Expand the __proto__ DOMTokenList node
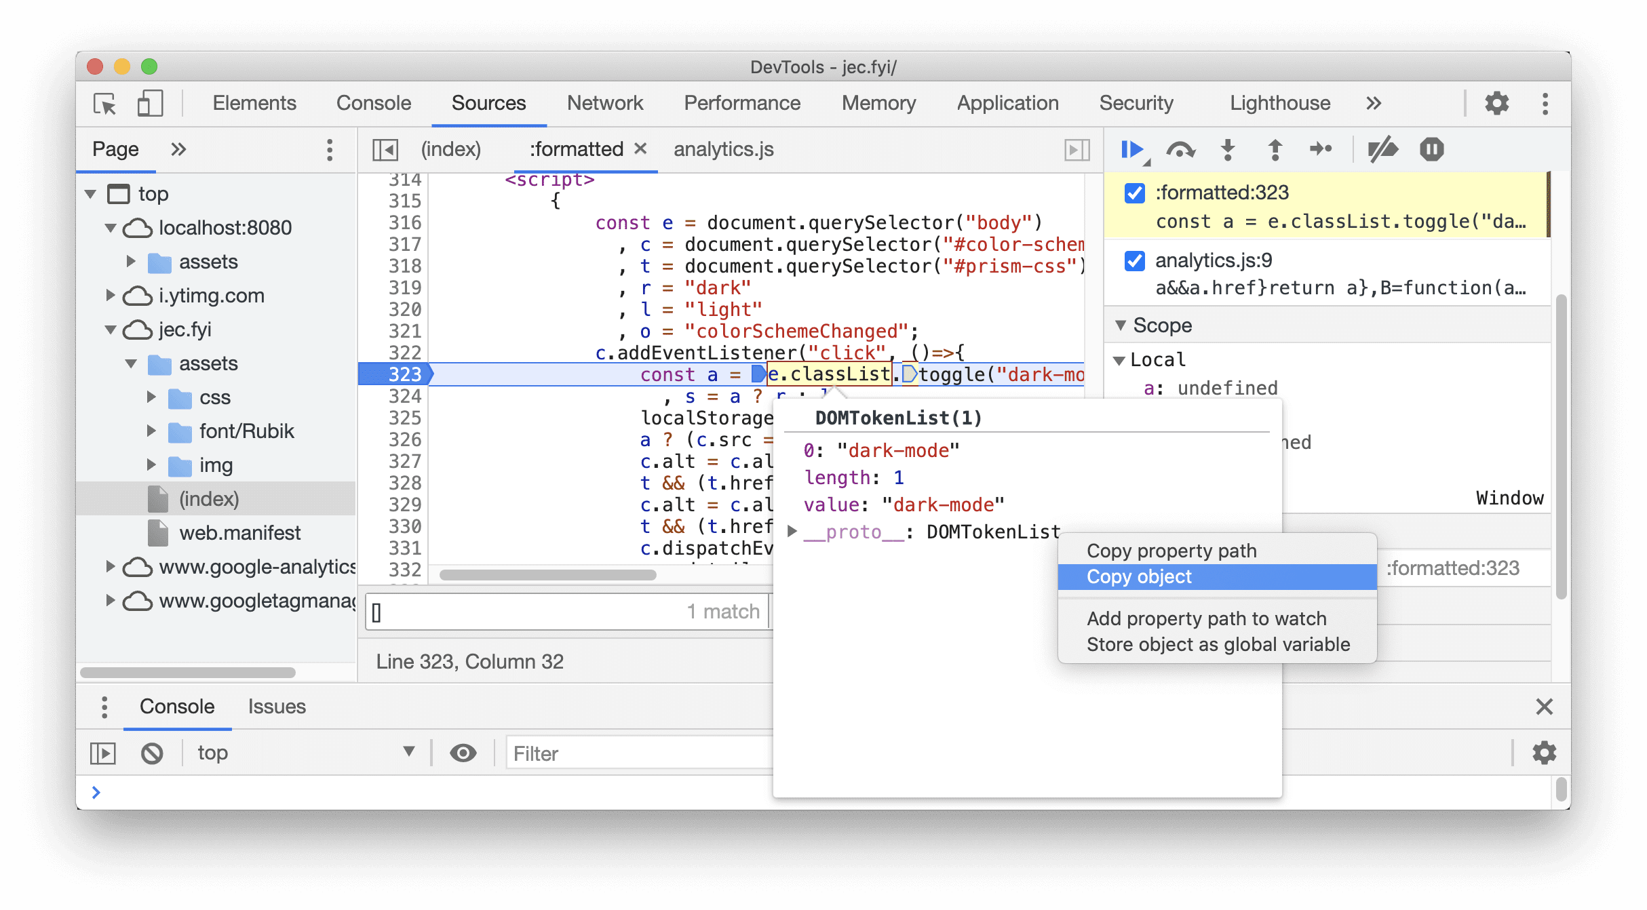Viewport: 1647px width, 910px height. (791, 531)
